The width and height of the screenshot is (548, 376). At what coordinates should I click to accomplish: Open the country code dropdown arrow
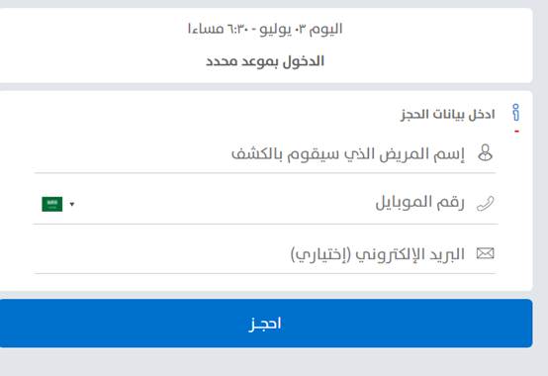pyautogui.click(x=72, y=204)
